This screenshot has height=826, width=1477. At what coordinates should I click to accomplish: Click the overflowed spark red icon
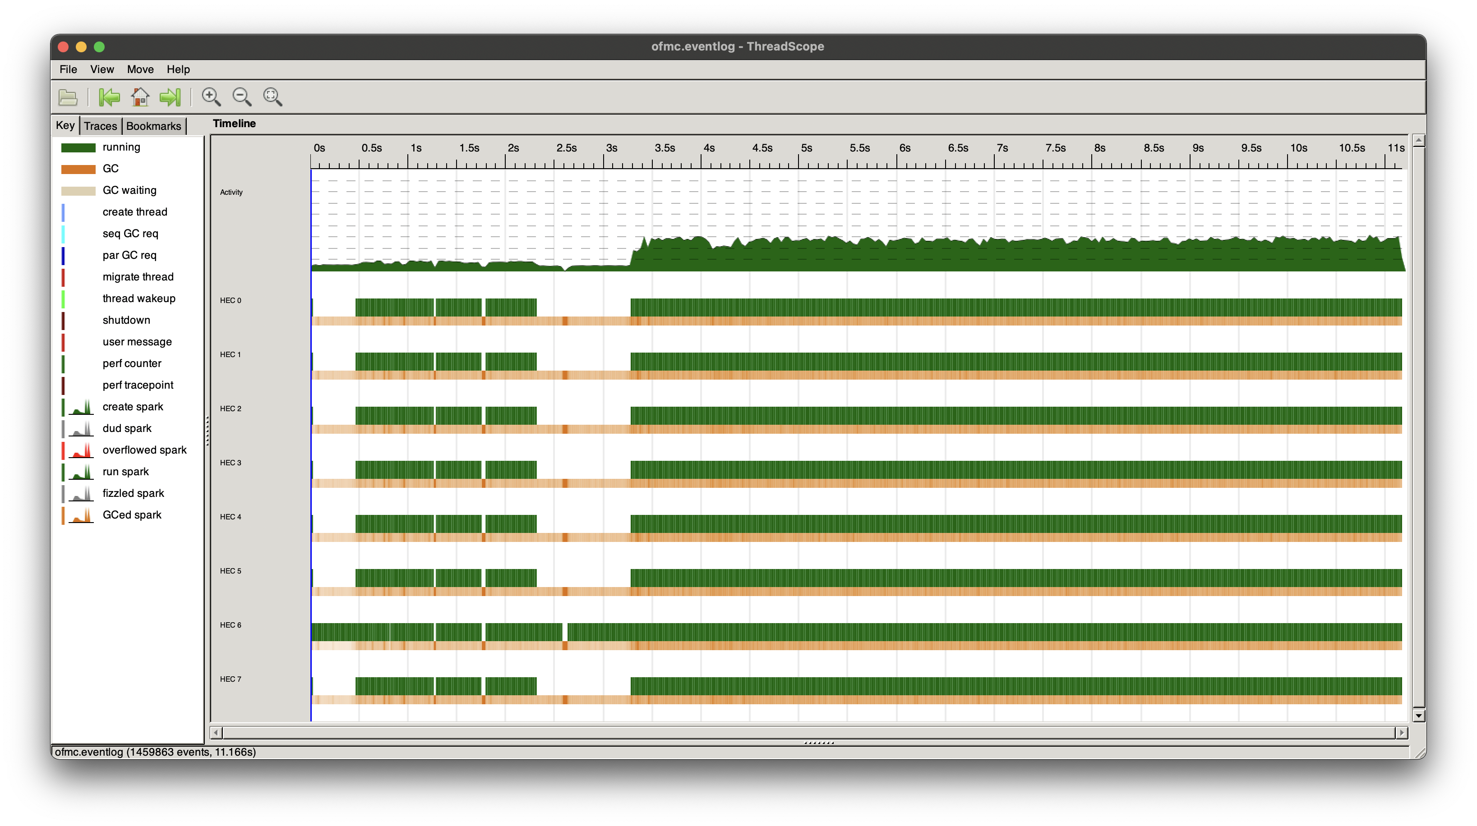pyautogui.click(x=81, y=450)
